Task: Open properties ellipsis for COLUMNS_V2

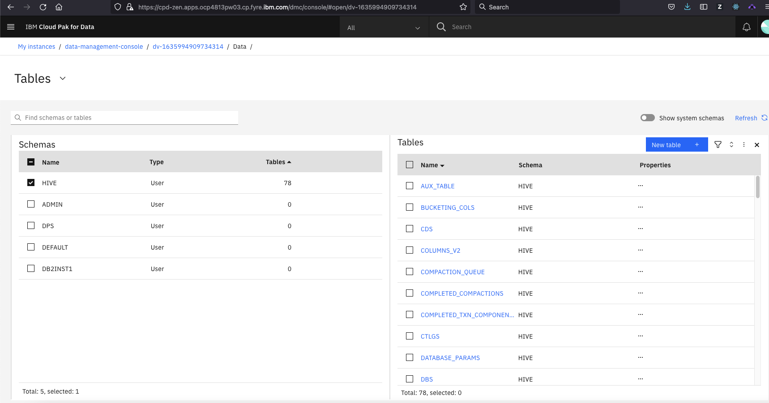Action: pos(641,250)
